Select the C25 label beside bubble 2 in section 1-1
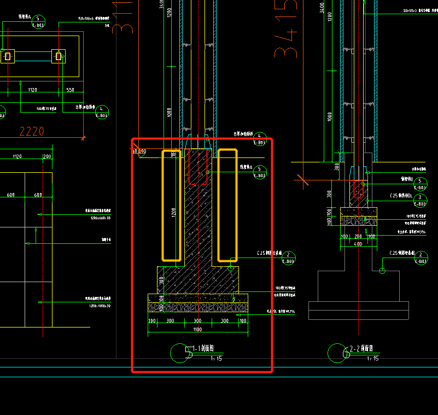The width and height of the screenshot is (438, 415). click(x=269, y=253)
